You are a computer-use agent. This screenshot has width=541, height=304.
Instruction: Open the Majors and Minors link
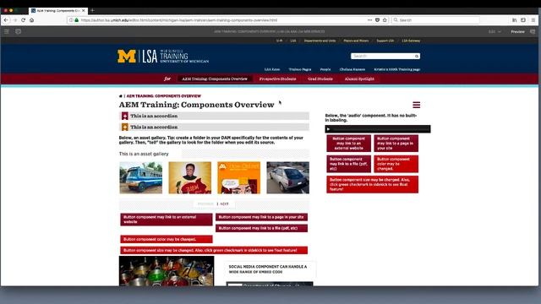coord(356,41)
